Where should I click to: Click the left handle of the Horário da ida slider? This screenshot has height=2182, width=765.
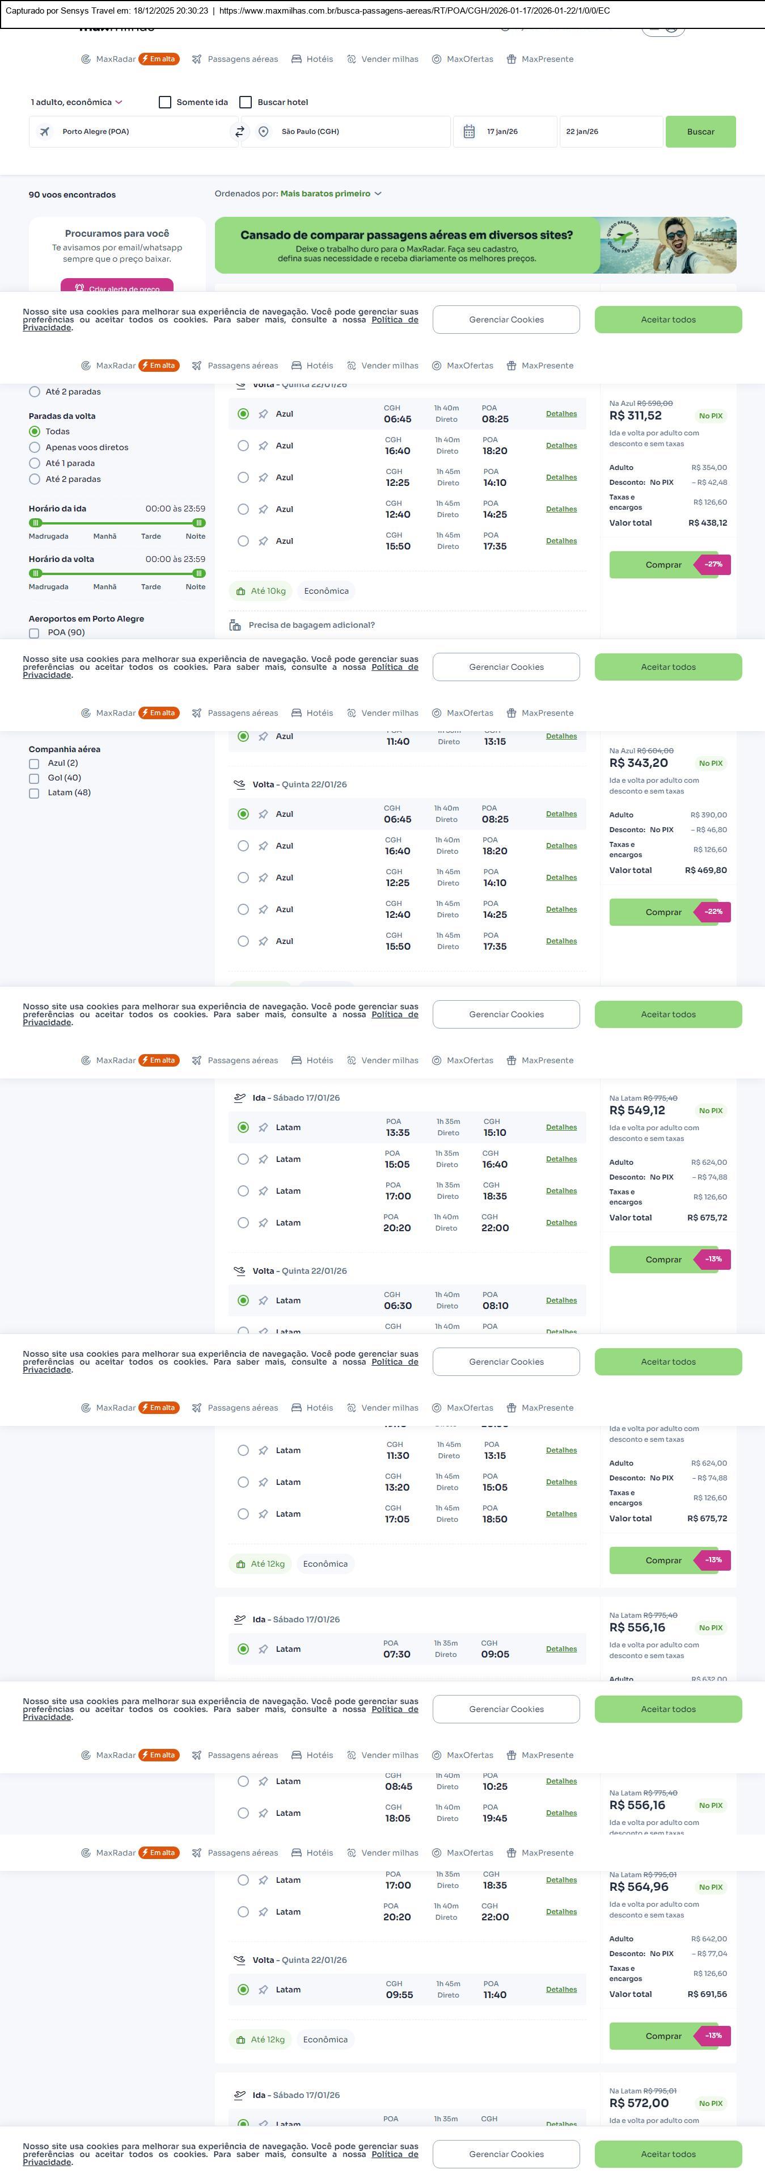pyautogui.click(x=36, y=523)
